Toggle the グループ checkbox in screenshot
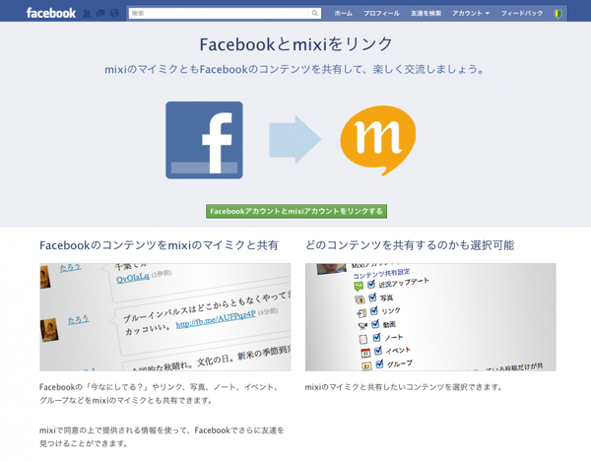Viewport: 591px width, 462px height. 379,364
